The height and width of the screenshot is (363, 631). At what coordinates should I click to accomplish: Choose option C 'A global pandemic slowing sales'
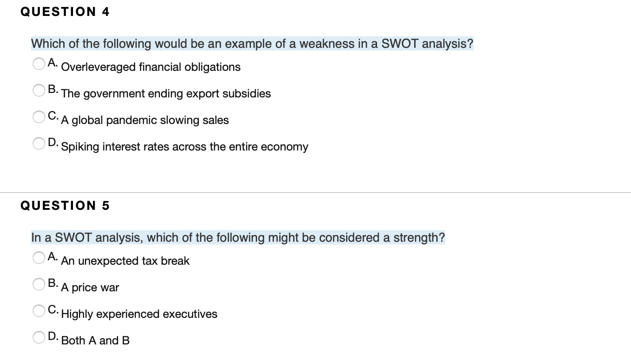point(38,117)
